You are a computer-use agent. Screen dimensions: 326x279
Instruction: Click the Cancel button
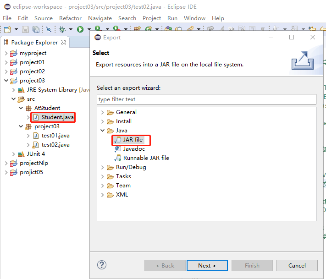click(297, 265)
